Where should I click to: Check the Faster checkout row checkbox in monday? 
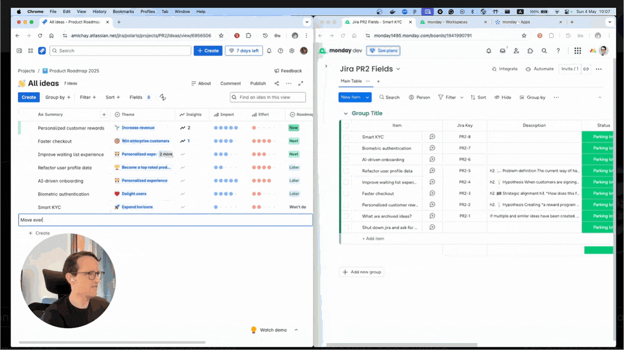pyautogui.click(x=346, y=194)
